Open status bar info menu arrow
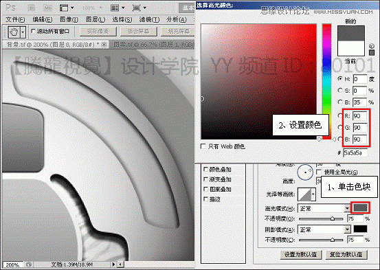Viewport: 380px width, 270px height. coord(113,265)
